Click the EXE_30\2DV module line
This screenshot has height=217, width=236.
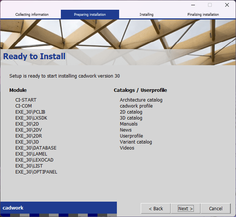pyautogui.click(x=29, y=130)
